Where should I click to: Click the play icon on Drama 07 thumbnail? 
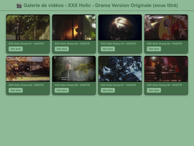(120, 69)
